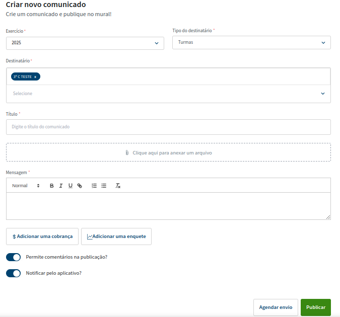Create a bulleted list in message
This screenshot has width=340, height=317.
(104, 186)
